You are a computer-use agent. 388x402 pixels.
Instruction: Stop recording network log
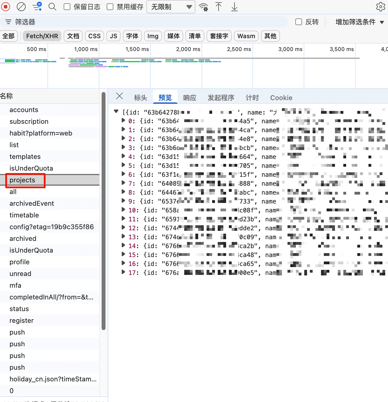coord(6,7)
